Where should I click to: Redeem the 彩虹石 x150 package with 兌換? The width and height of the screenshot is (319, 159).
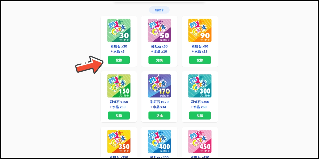[119, 116]
